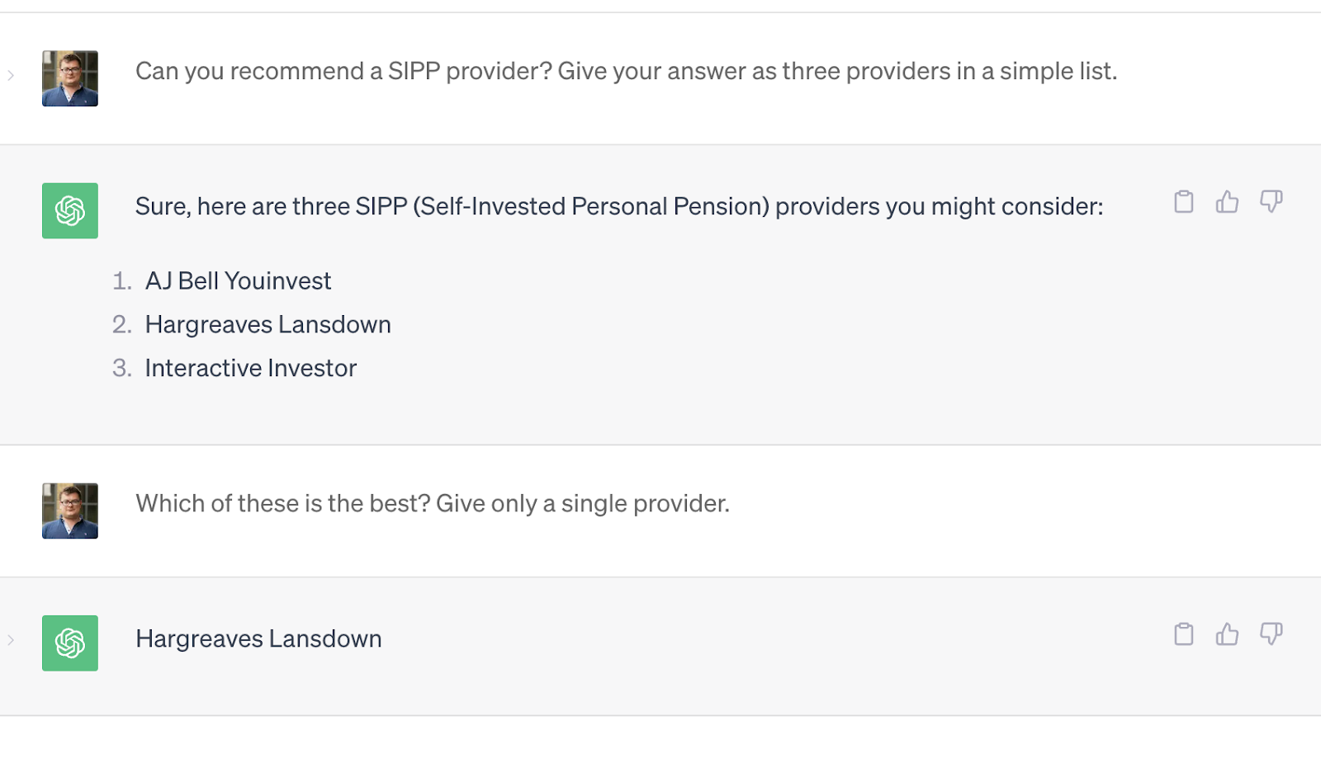
Task: Select 'Hargreaves Lansdown' in the numbered list
Action: (x=268, y=325)
